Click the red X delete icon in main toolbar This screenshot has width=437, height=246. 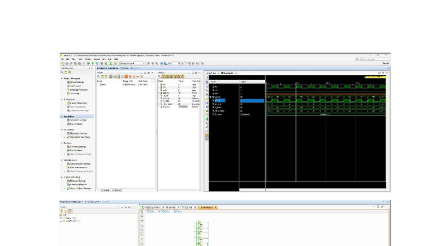pos(84,64)
